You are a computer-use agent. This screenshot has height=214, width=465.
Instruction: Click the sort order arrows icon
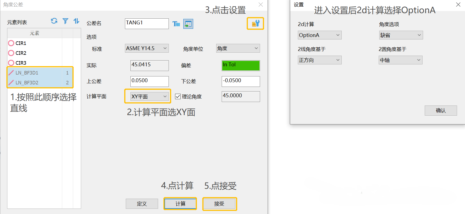click(76, 21)
